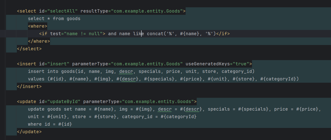This screenshot has height=140, width=331.
Task: Click the "com.example.entity.Goods" resultType value
Action: coord(147,11)
